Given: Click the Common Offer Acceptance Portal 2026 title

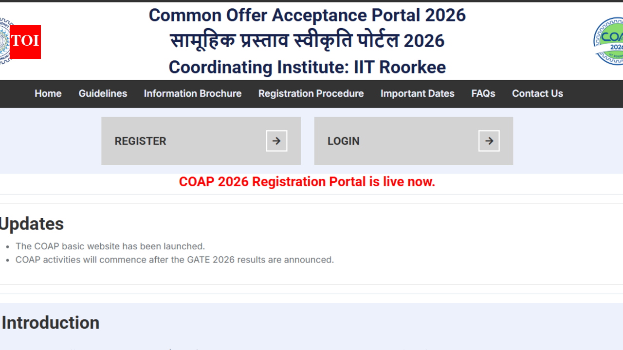Looking at the screenshot, I should pyautogui.click(x=307, y=15).
